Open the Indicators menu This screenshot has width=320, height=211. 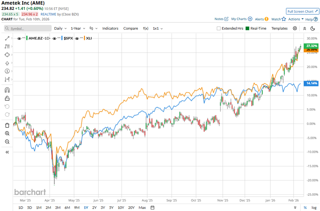tap(110, 29)
